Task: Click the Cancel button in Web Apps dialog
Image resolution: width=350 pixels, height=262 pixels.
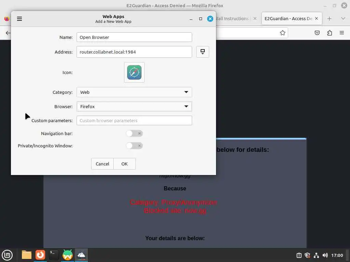Action: [x=103, y=164]
